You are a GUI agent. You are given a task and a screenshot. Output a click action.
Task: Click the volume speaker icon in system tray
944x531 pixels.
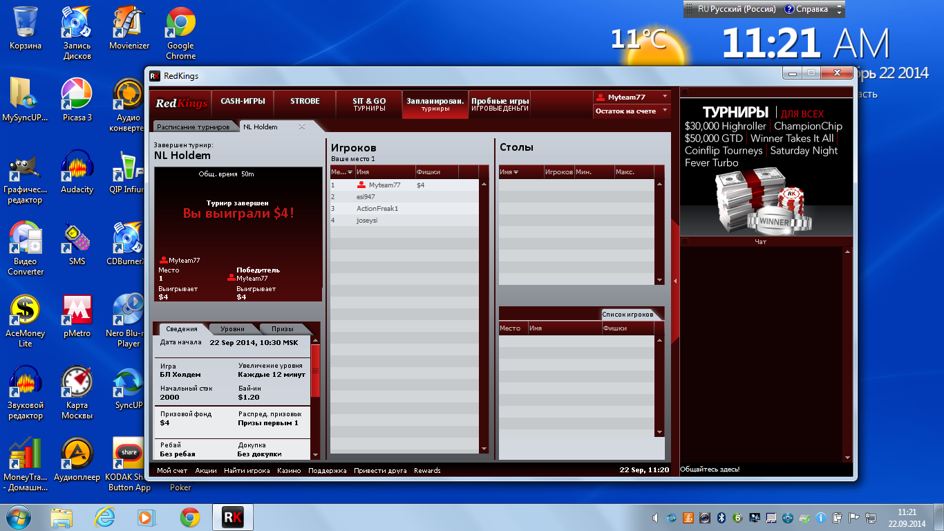coord(654,517)
